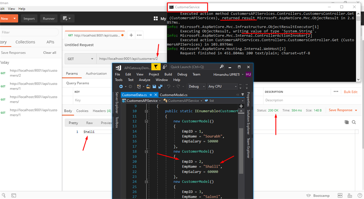
Task: Click the Runner button in Postman
Action: [48, 18]
